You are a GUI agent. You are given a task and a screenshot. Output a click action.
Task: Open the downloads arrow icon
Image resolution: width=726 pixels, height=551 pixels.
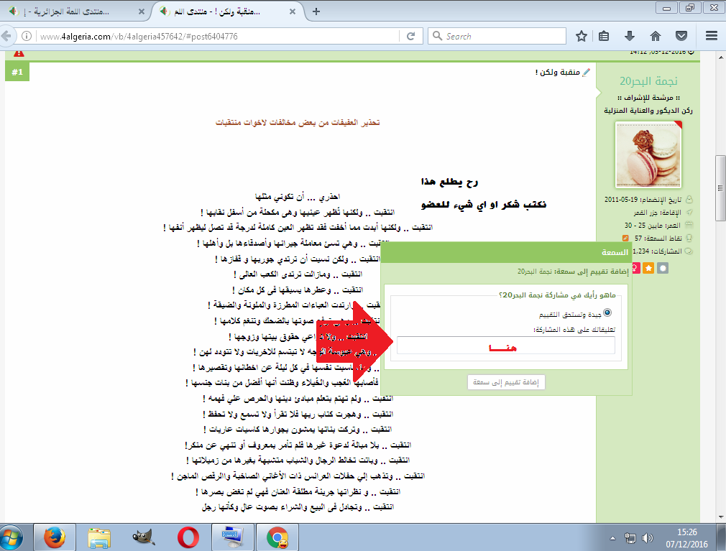(630, 36)
